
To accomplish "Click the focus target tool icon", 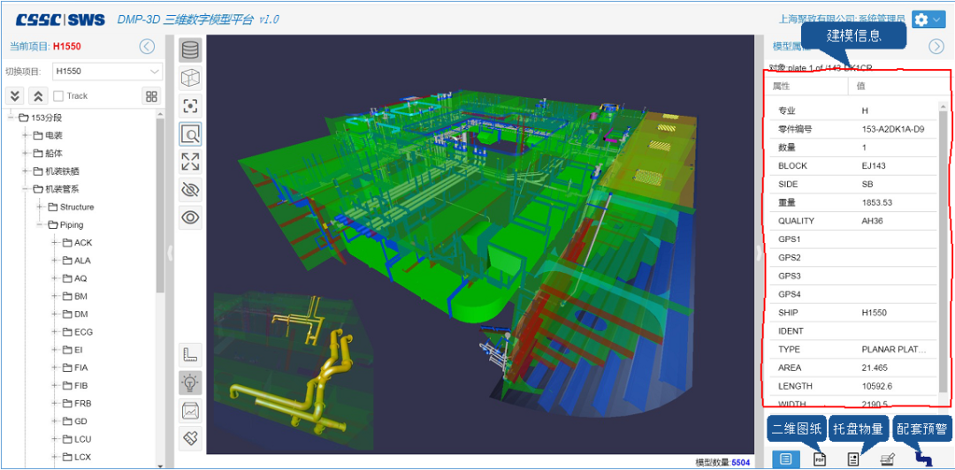I will 190,106.
